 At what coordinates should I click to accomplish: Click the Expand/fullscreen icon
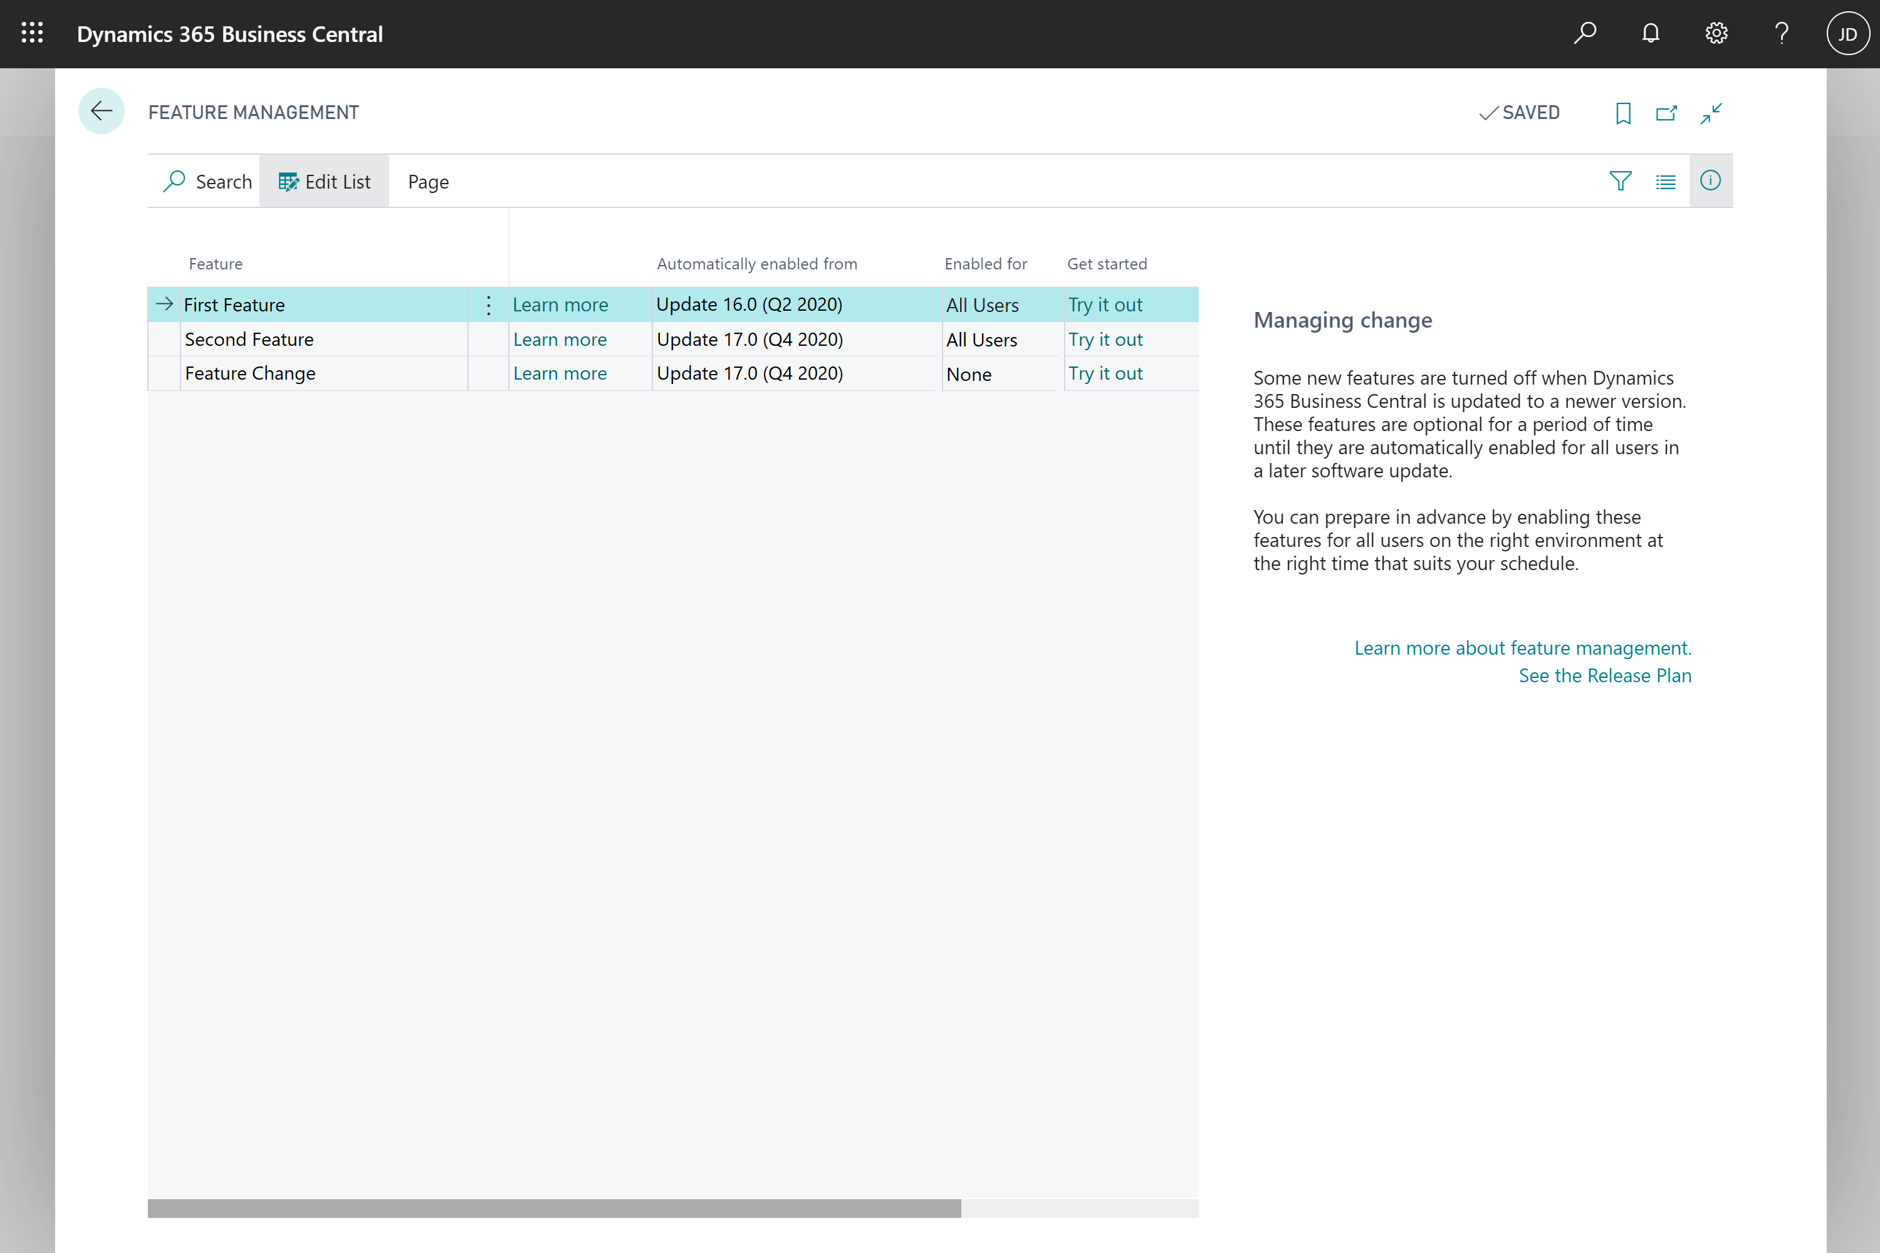1712,112
